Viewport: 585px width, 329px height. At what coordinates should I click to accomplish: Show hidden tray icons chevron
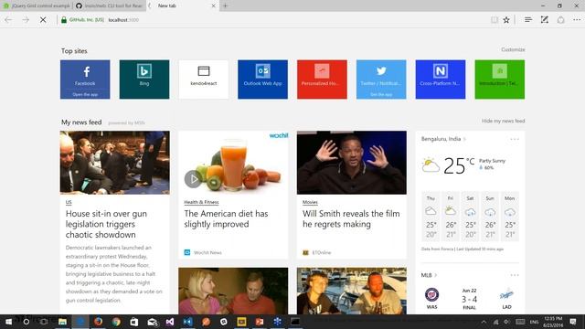click(484, 322)
